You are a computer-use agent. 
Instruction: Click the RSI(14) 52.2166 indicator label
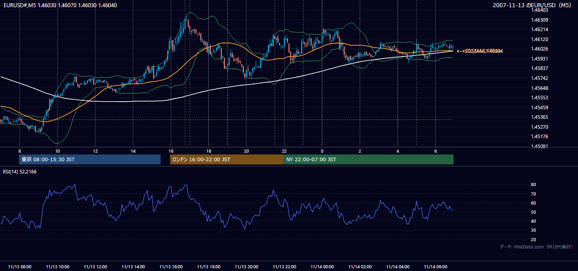(x=19, y=172)
